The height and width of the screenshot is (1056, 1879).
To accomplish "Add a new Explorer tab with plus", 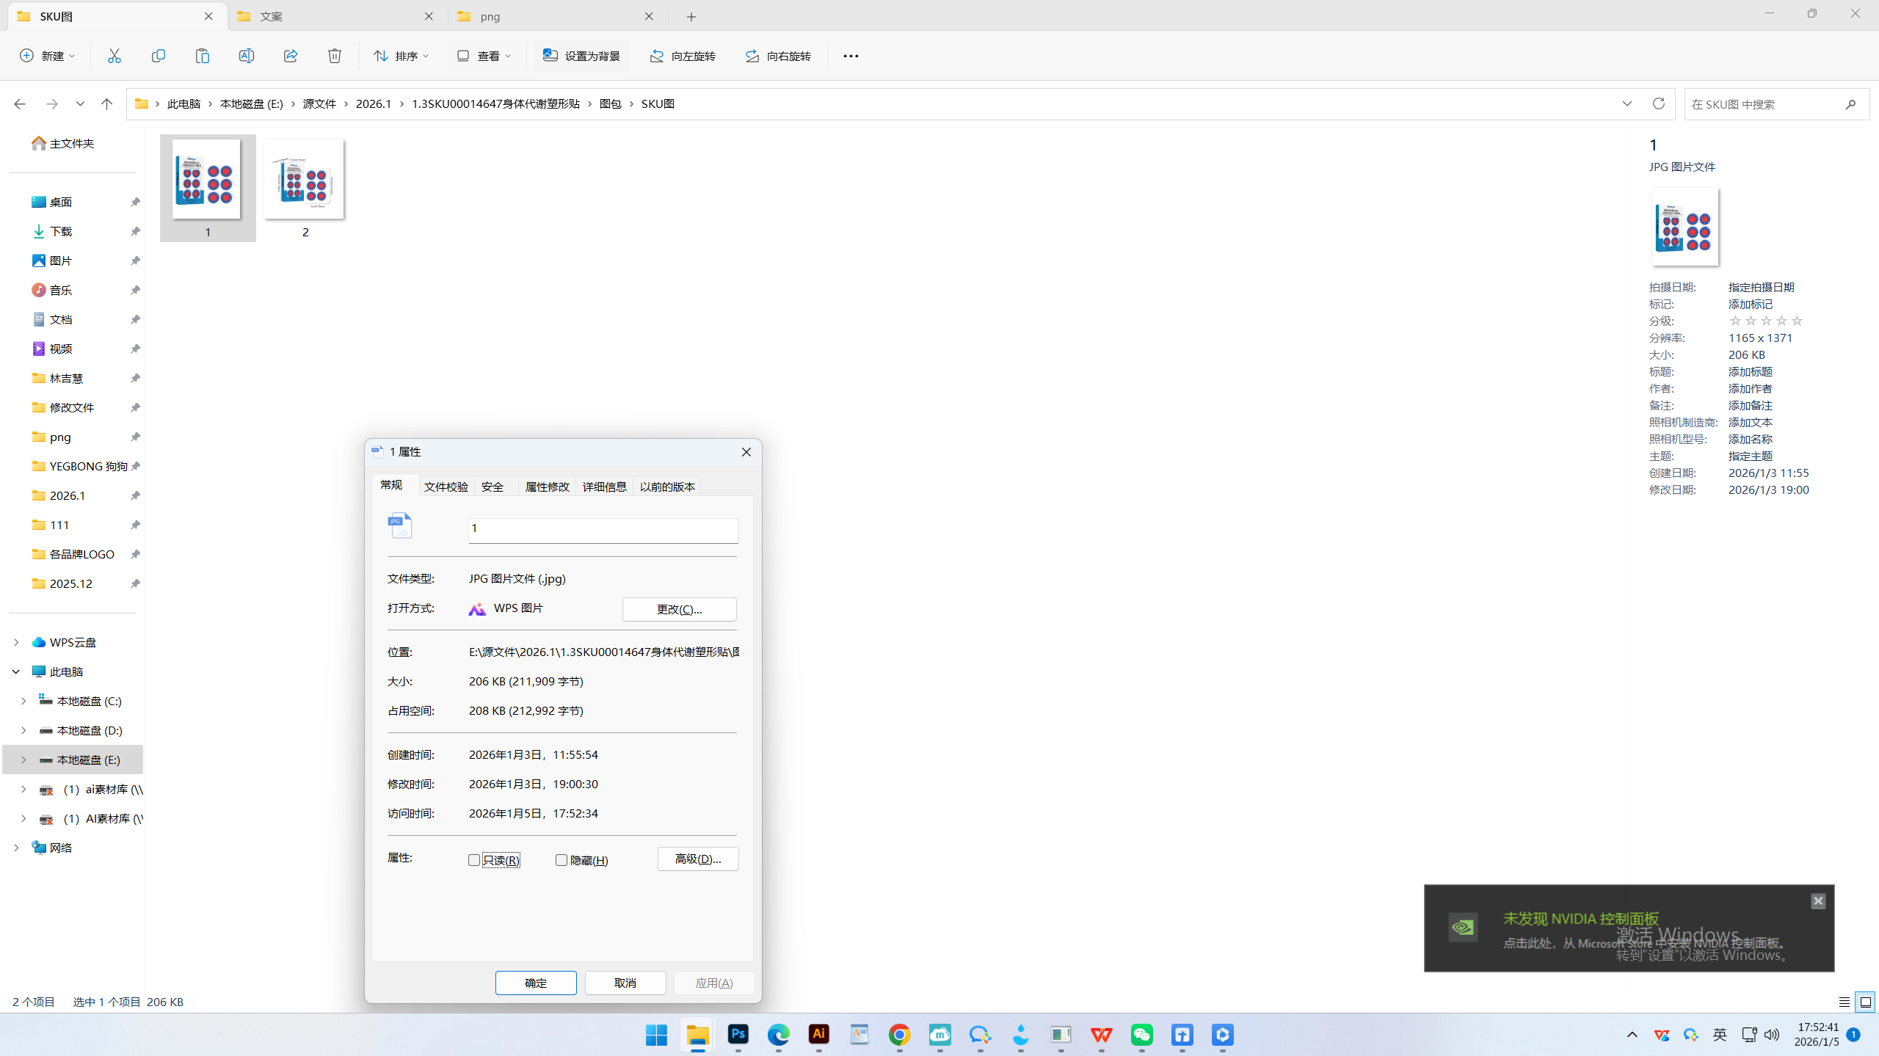I will pyautogui.click(x=691, y=16).
